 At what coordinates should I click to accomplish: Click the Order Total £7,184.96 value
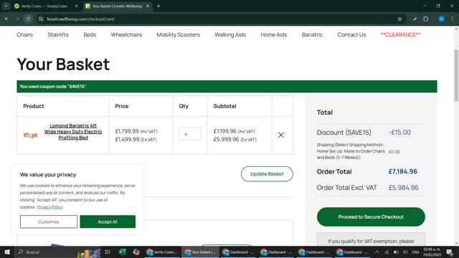403,171
